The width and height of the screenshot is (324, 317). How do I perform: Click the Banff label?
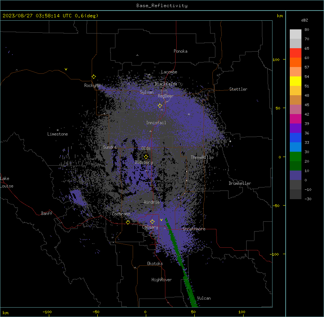point(47,213)
